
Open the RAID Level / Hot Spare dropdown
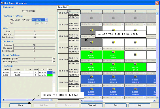[46, 20]
